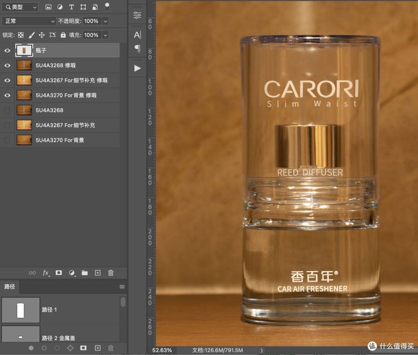418x355 pixels.
Task: Select layer named 5U4A3268 修瑕
Action: pos(56,65)
